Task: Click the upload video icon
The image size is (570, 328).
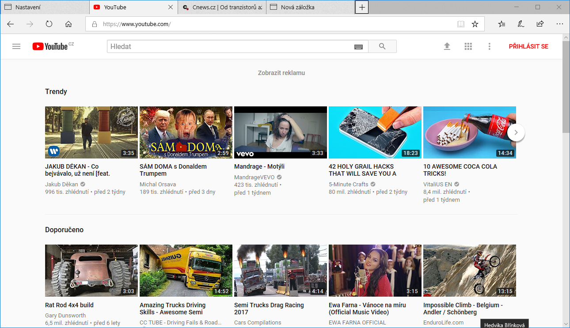Action: point(447,46)
